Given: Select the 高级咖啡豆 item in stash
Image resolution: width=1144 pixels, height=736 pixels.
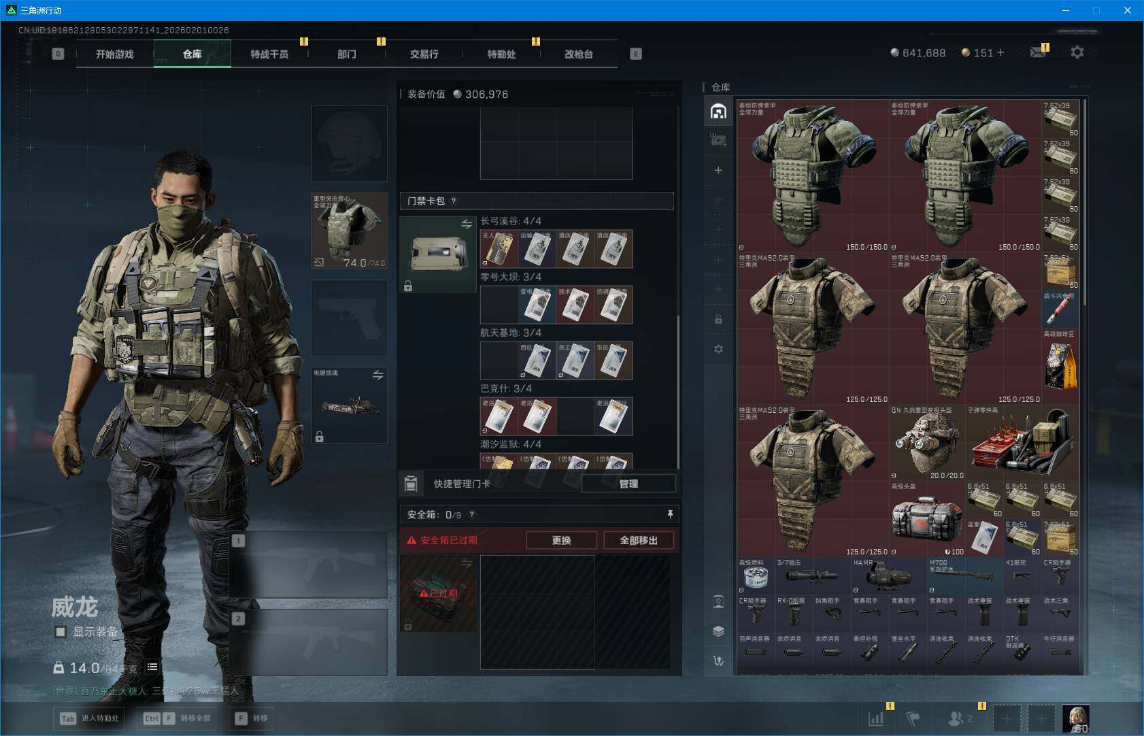Looking at the screenshot, I should coord(1061,367).
